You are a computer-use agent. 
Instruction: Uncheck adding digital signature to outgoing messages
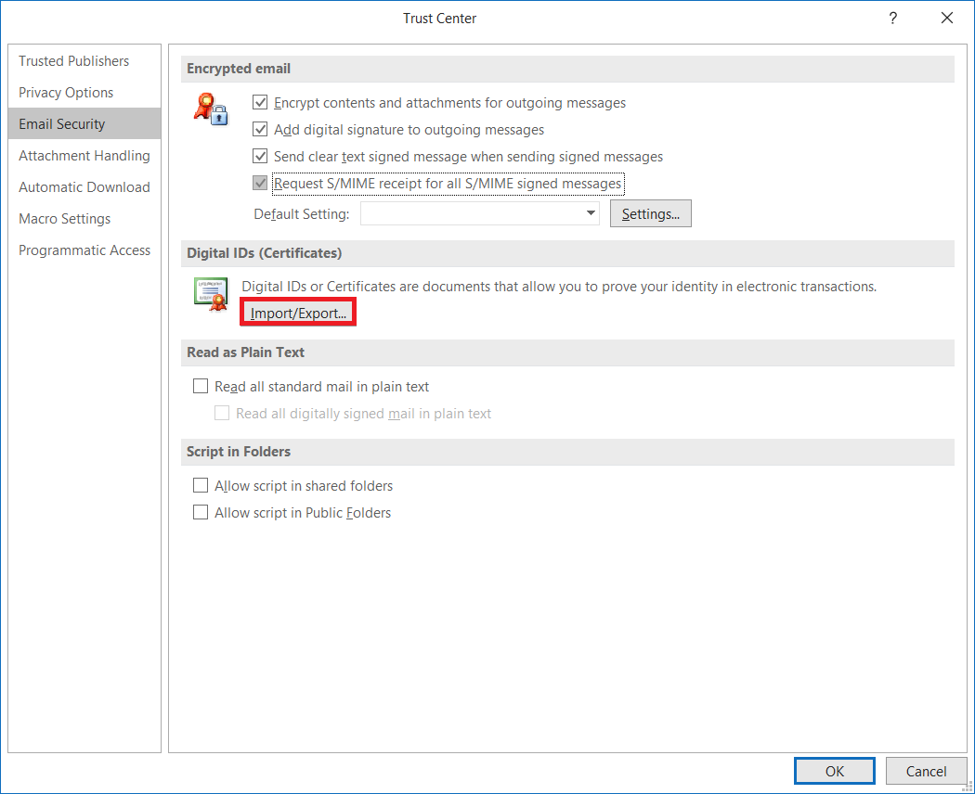[x=260, y=129]
